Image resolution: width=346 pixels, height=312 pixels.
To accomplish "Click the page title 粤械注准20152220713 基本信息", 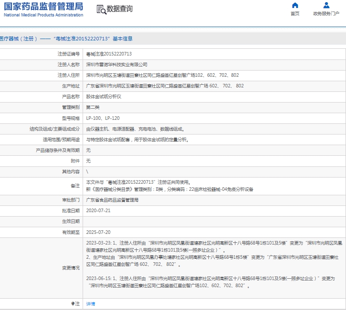I will (93, 39).
